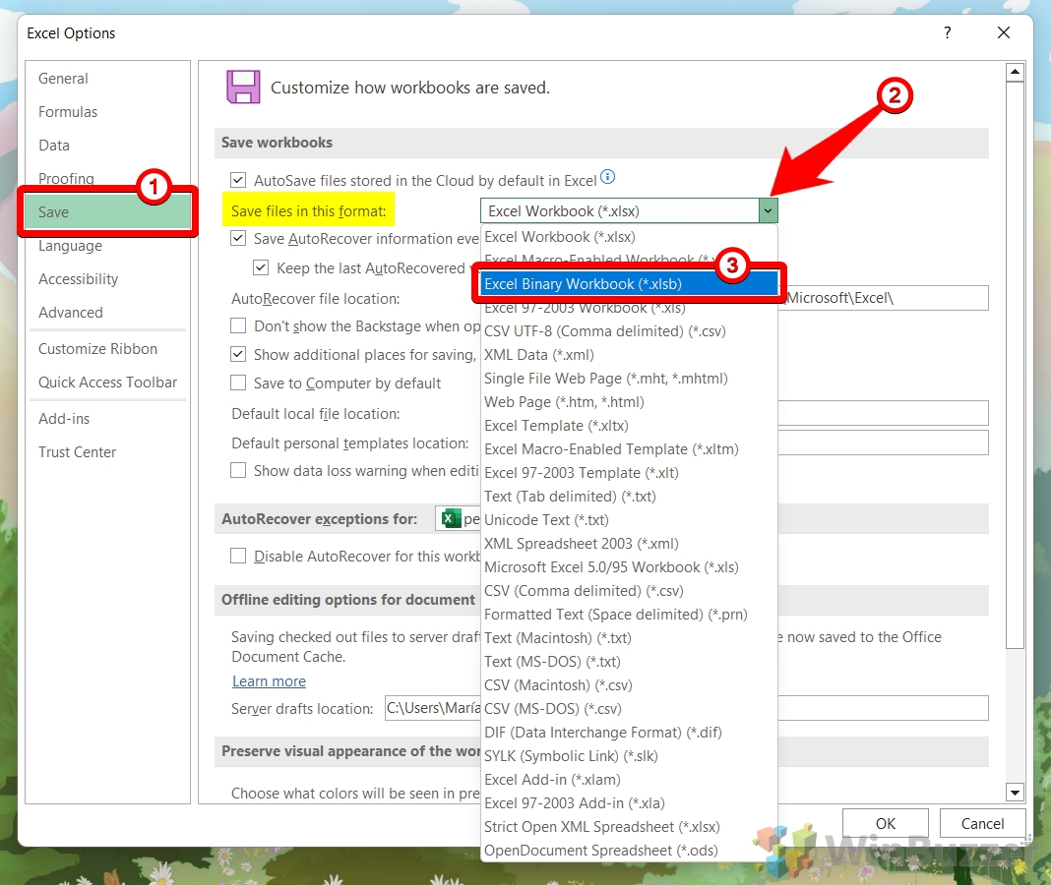
Task: Open the Learn more link
Action: [269, 681]
